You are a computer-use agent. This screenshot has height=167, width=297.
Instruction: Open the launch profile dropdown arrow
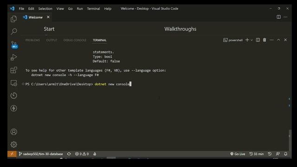click(252, 40)
